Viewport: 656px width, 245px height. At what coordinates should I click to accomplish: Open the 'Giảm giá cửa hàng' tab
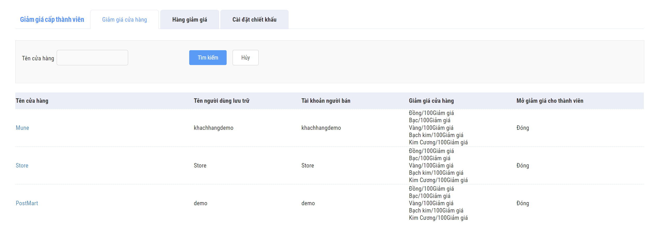(x=124, y=20)
